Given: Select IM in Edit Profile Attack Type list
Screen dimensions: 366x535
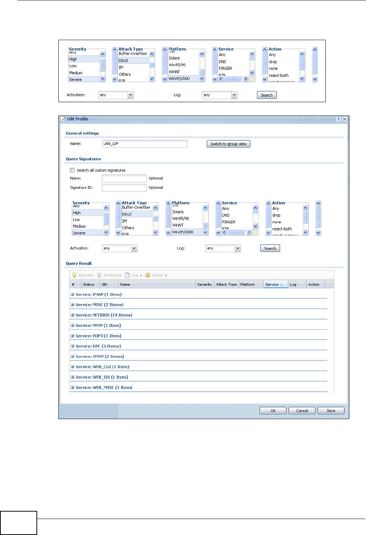Looking at the screenshot, I should tap(137, 221).
